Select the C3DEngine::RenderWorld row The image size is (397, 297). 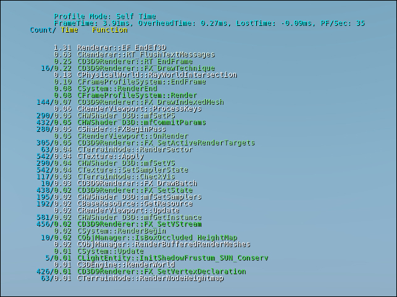pyautogui.click(x=114, y=265)
